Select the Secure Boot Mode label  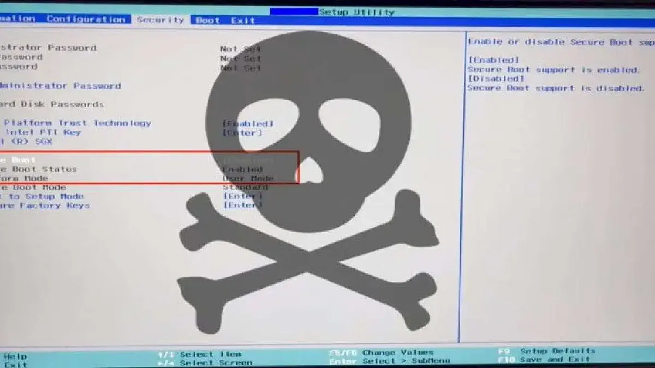(x=33, y=188)
